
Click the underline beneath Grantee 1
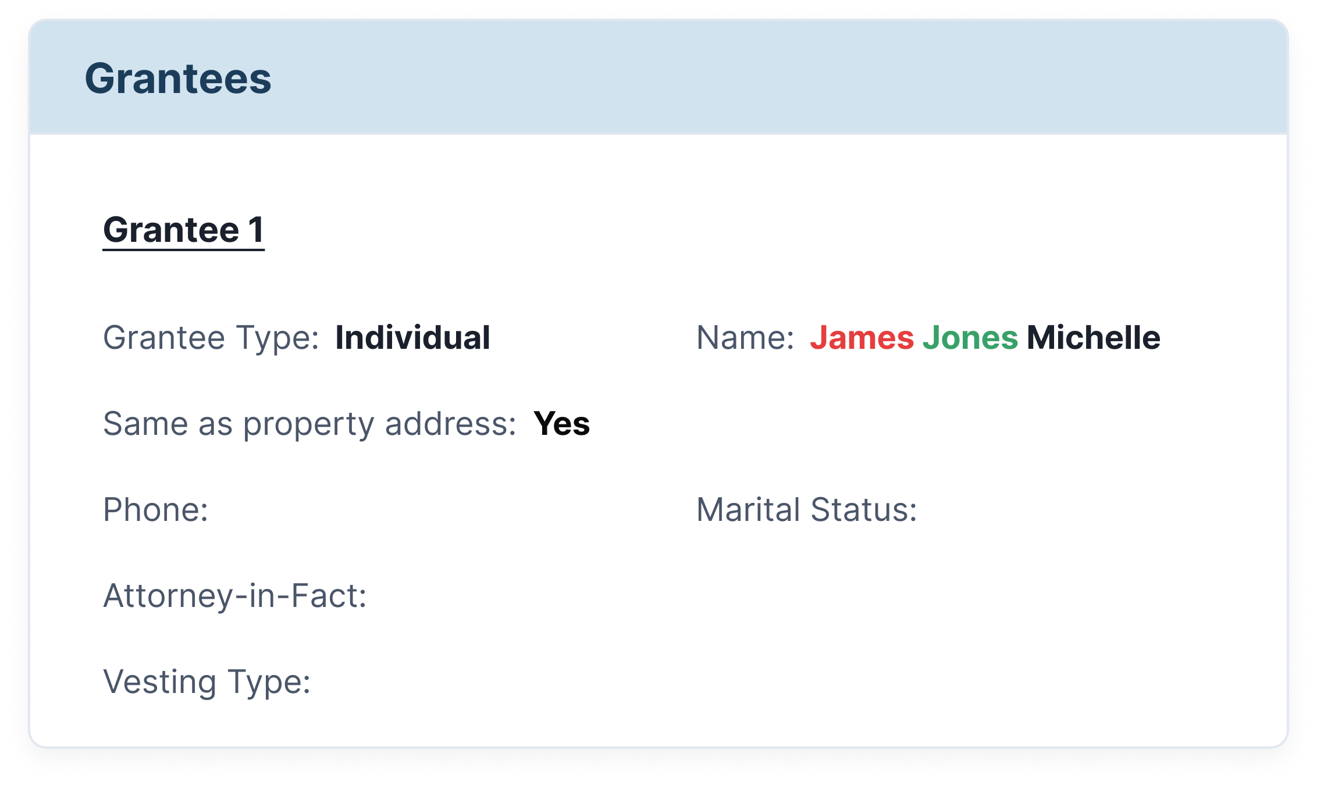(184, 250)
